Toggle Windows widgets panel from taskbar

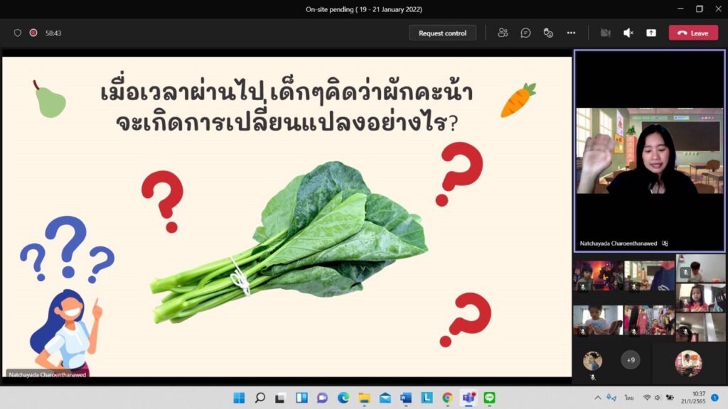pyautogui.click(x=301, y=398)
